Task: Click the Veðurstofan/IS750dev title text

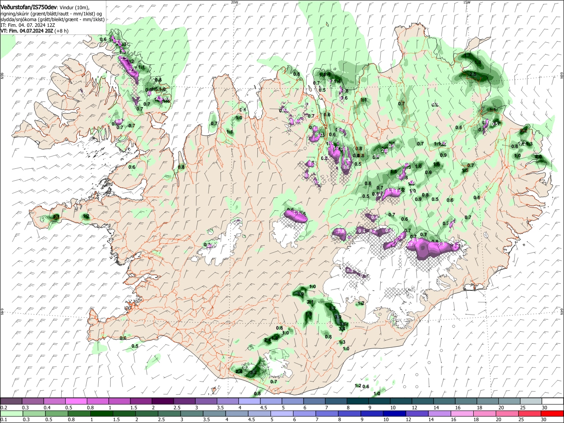Action: point(28,7)
